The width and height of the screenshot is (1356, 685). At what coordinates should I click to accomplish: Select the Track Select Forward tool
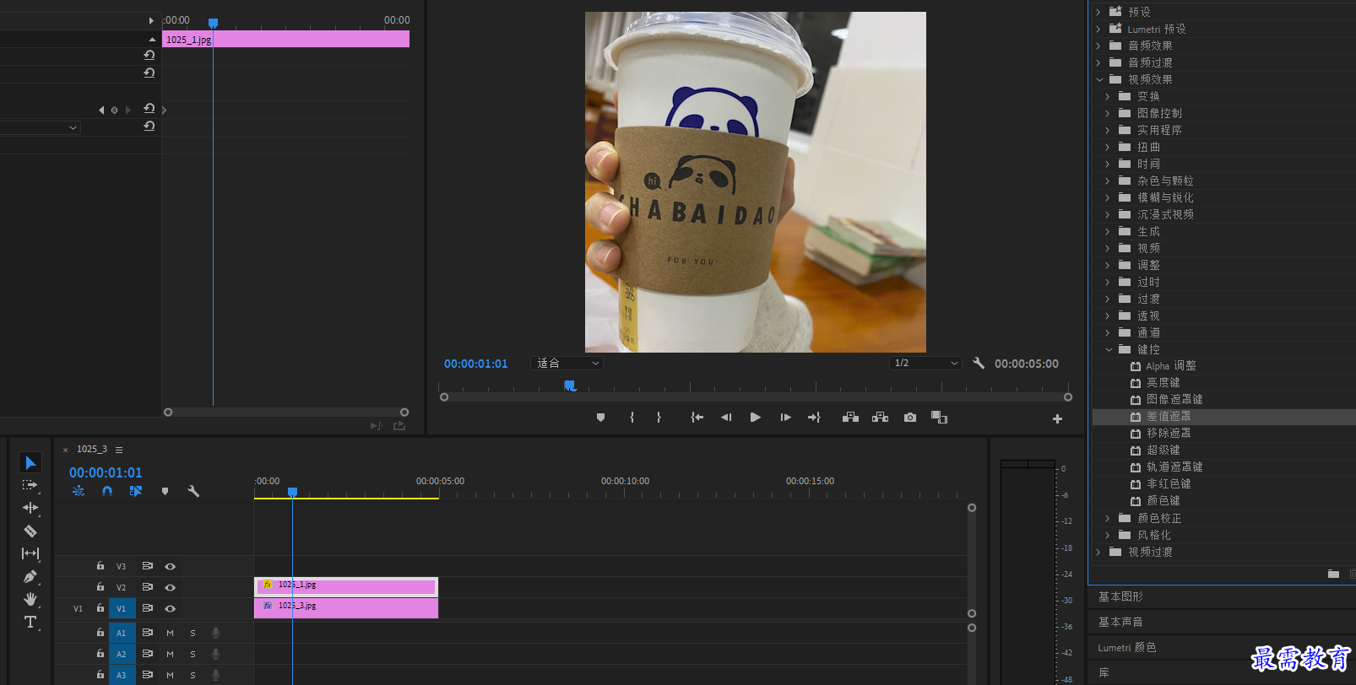click(x=30, y=485)
